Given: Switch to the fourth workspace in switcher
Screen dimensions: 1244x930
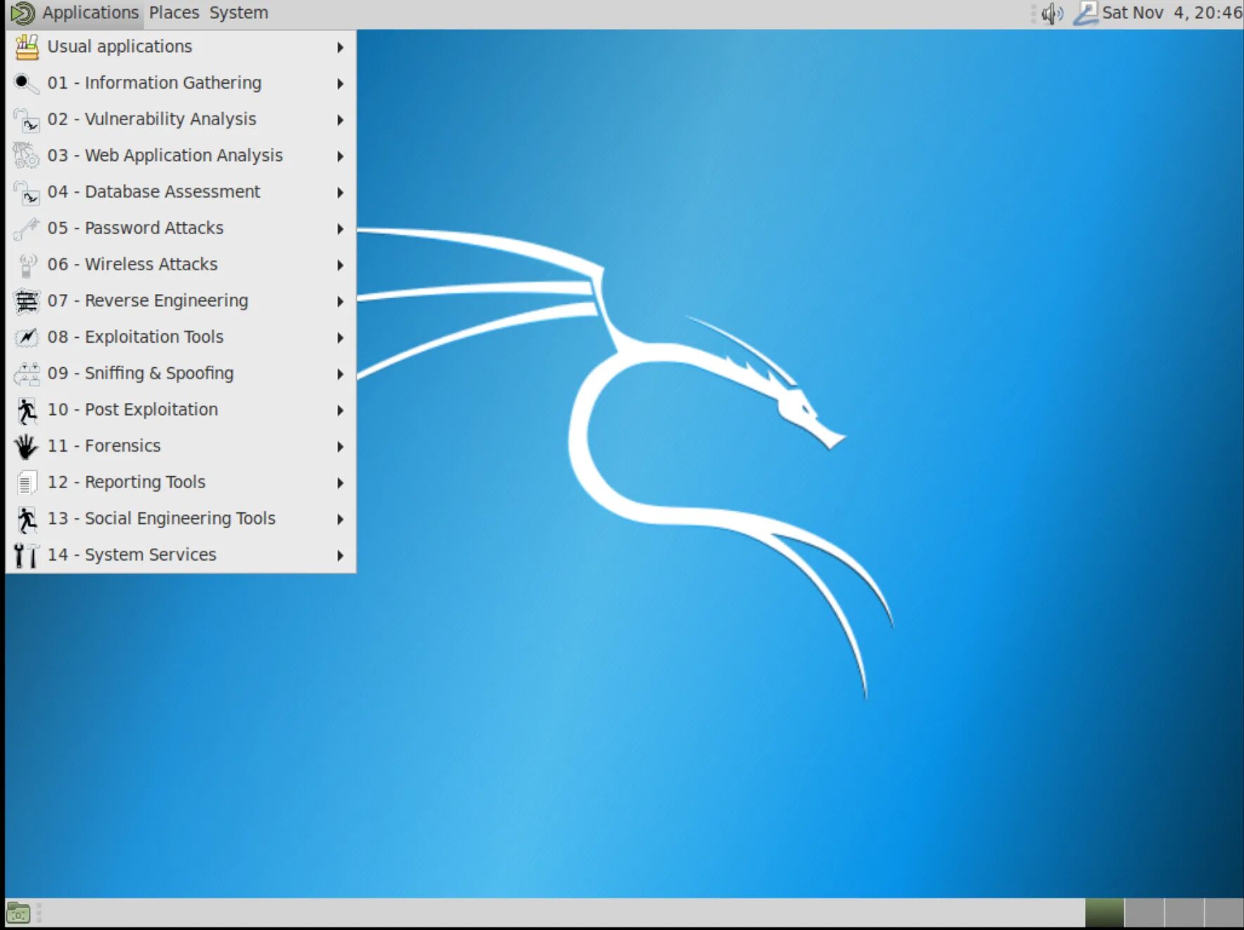Looking at the screenshot, I should coord(1224,913).
